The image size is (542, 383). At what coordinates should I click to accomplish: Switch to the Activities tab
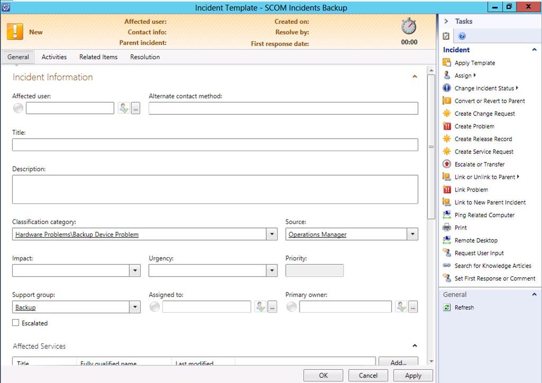(54, 57)
